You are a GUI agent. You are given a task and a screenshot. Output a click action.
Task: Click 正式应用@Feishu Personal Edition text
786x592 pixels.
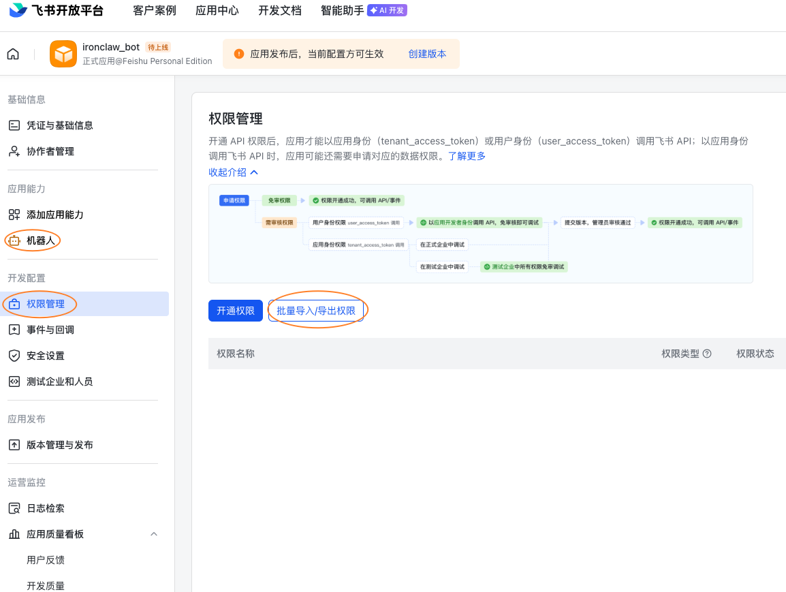click(147, 61)
